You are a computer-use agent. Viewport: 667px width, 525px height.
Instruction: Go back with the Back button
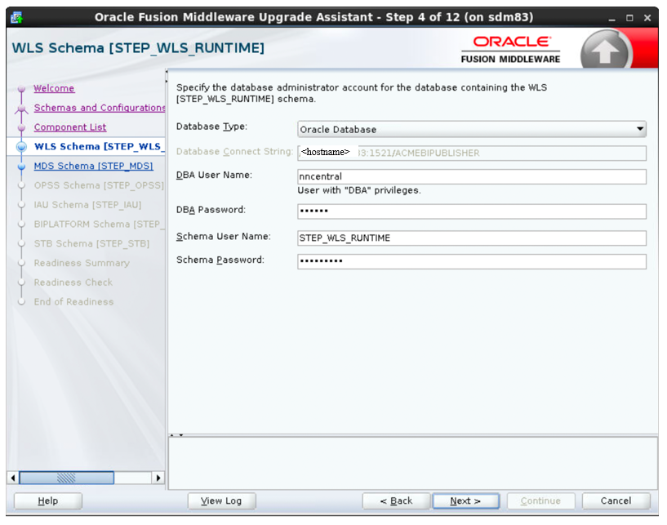396,501
